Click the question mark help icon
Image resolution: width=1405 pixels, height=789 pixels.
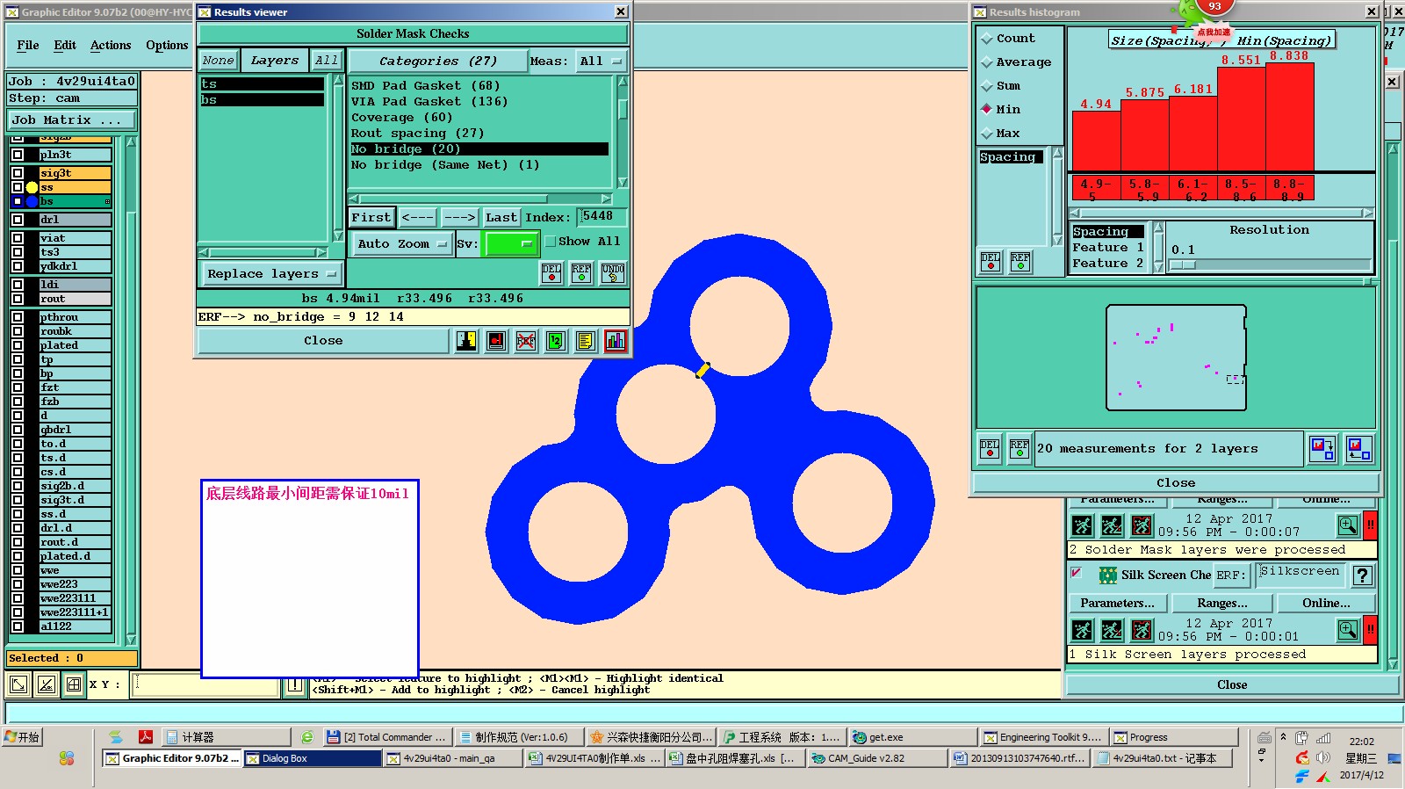point(1362,576)
